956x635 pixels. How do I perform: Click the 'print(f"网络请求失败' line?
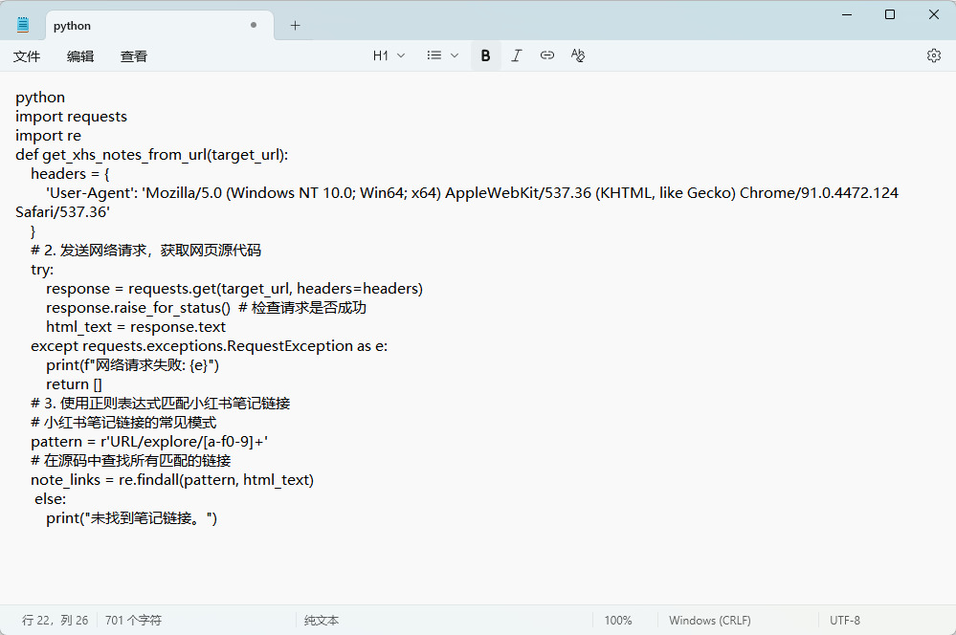pos(132,365)
